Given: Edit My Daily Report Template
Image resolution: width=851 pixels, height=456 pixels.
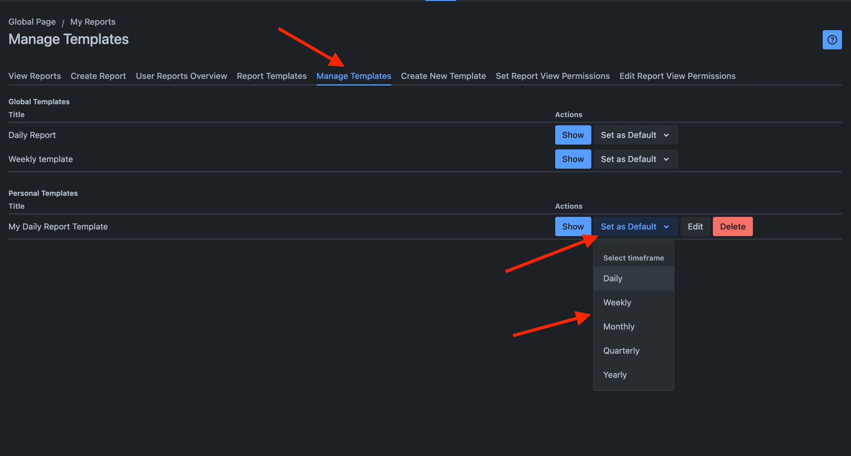Looking at the screenshot, I should tap(695, 226).
